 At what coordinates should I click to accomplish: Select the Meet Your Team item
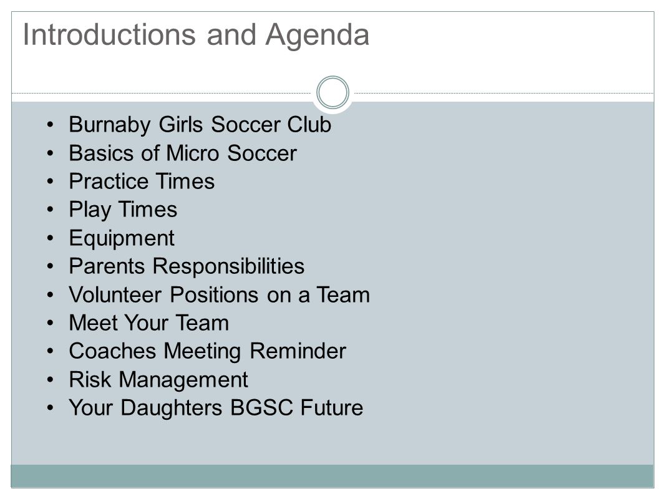click(149, 323)
